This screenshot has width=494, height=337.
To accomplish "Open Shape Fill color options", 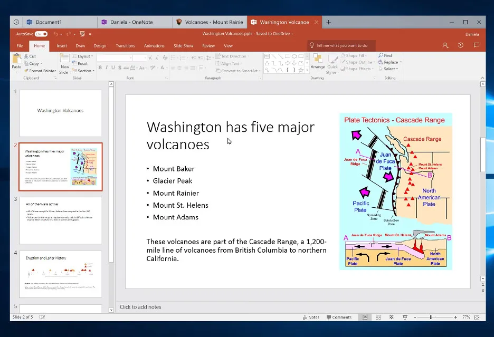I will point(354,55).
